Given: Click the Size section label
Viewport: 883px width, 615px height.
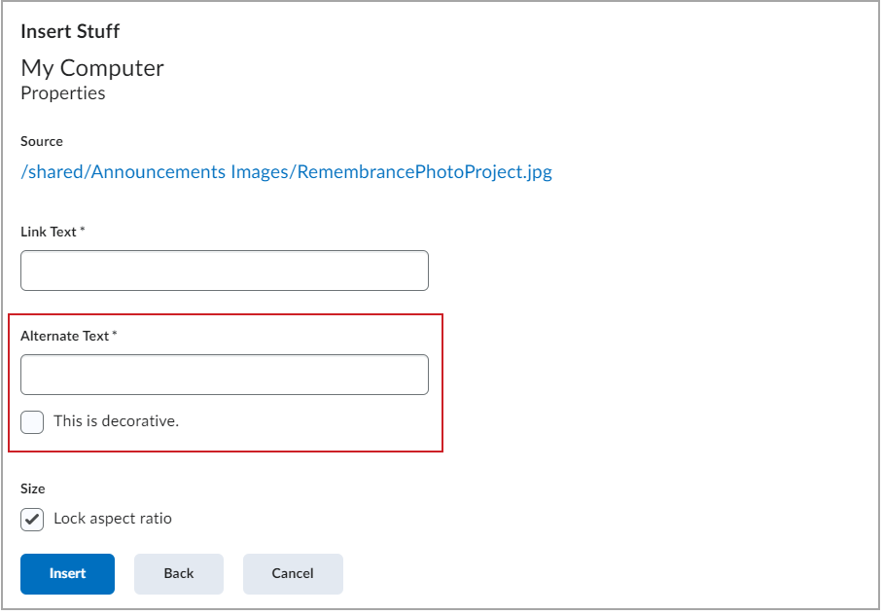Looking at the screenshot, I should point(32,488).
